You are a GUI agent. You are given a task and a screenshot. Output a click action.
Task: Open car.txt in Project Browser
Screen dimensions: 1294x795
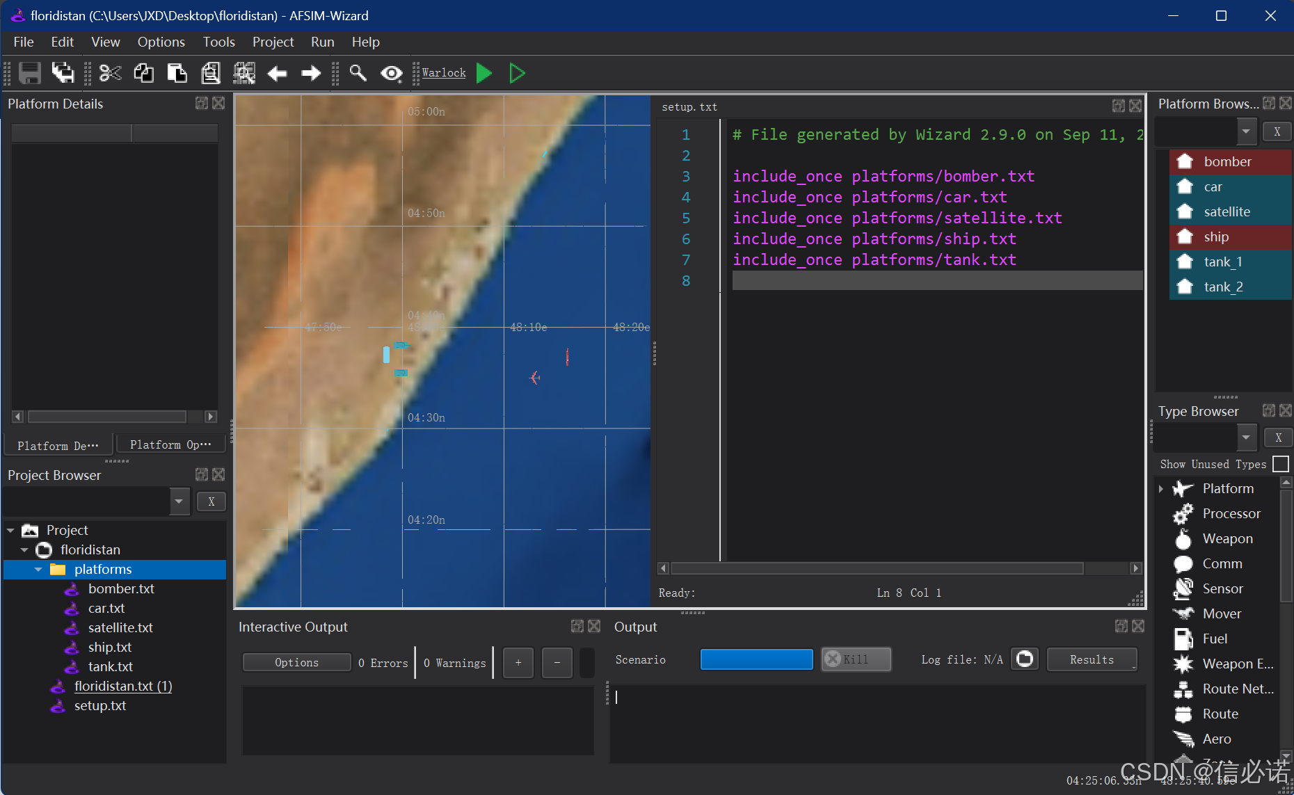point(106,609)
